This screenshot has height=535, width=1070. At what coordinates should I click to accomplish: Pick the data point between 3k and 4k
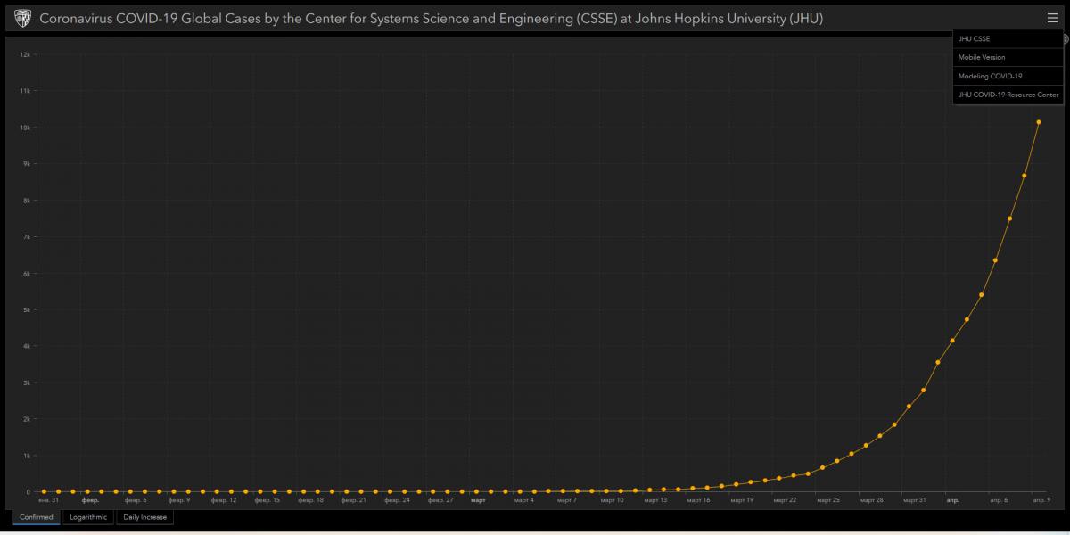937,362
